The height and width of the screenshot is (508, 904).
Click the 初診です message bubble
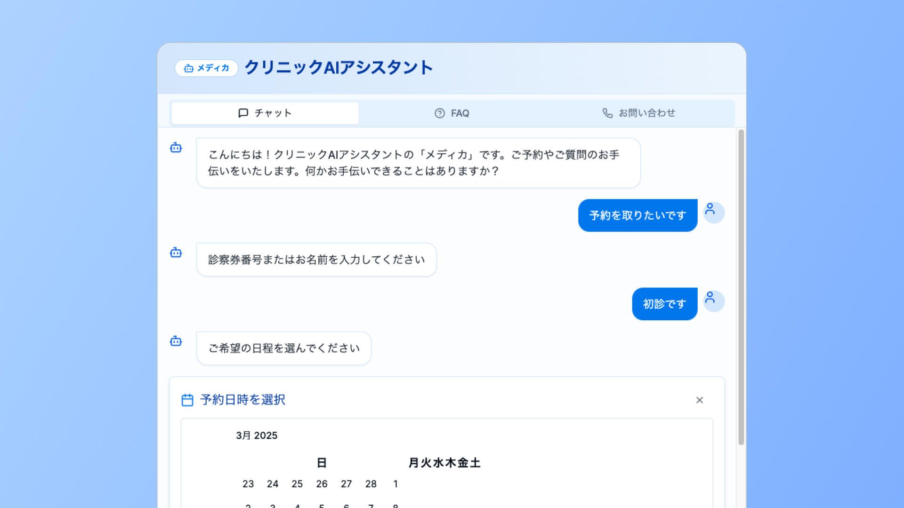pyautogui.click(x=664, y=304)
